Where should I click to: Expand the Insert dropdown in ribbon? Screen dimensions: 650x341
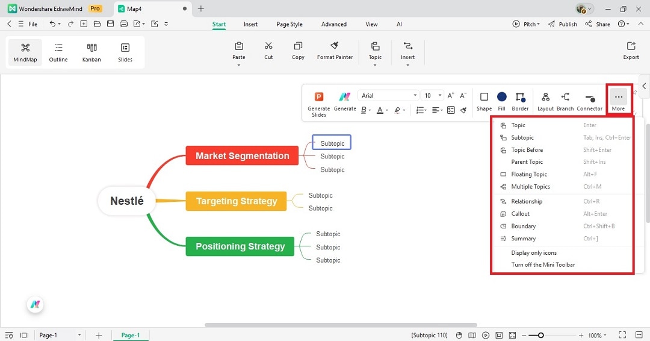point(407,65)
